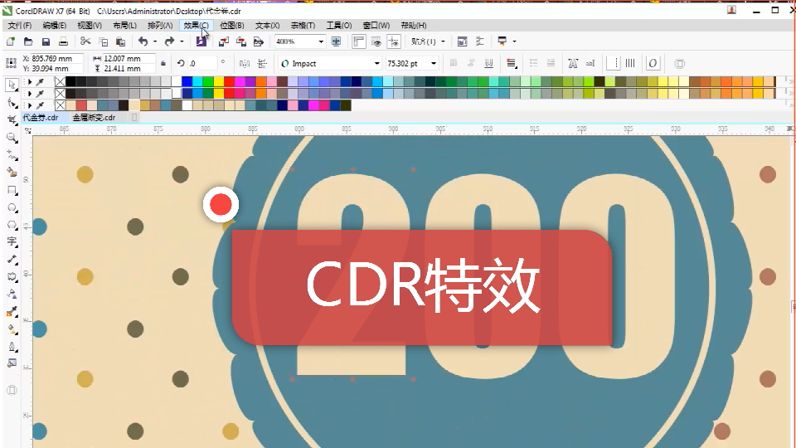Select the Interactive Fill tool
Image resolution: width=796 pixels, height=448 pixels.
12,329
